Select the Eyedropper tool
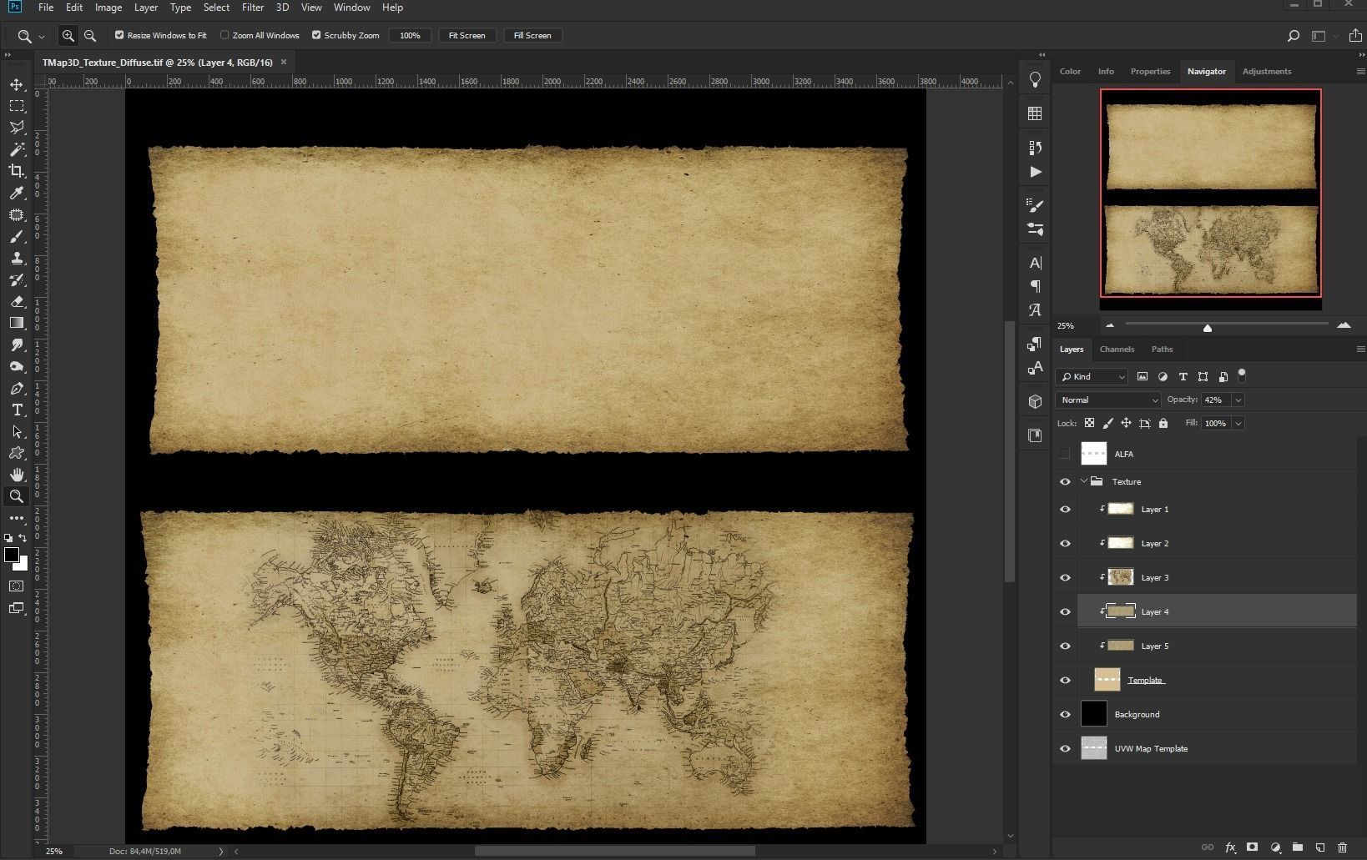 (17, 193)
